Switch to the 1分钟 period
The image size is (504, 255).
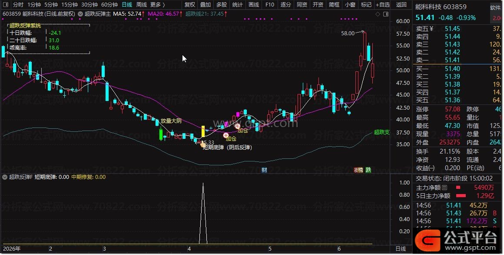(x=34, y=4)
